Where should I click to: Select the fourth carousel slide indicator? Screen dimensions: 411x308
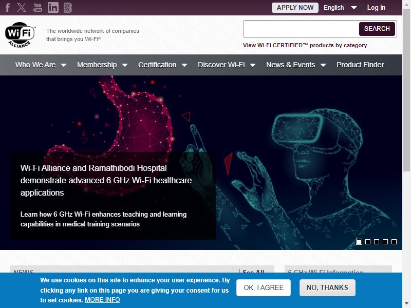click(385, 242)
